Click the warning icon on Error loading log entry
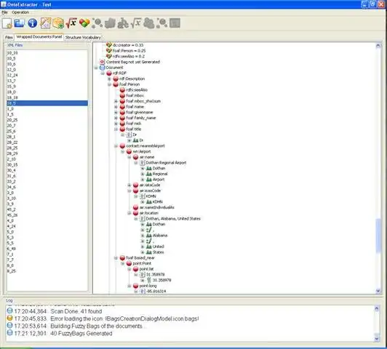This screenshot has height=349, width=387. (x=9, y=318)
